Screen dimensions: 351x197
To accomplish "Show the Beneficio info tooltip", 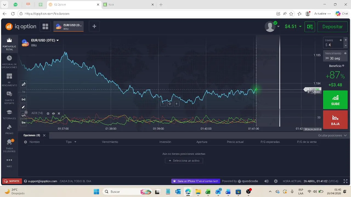I will tap(343, 66).
